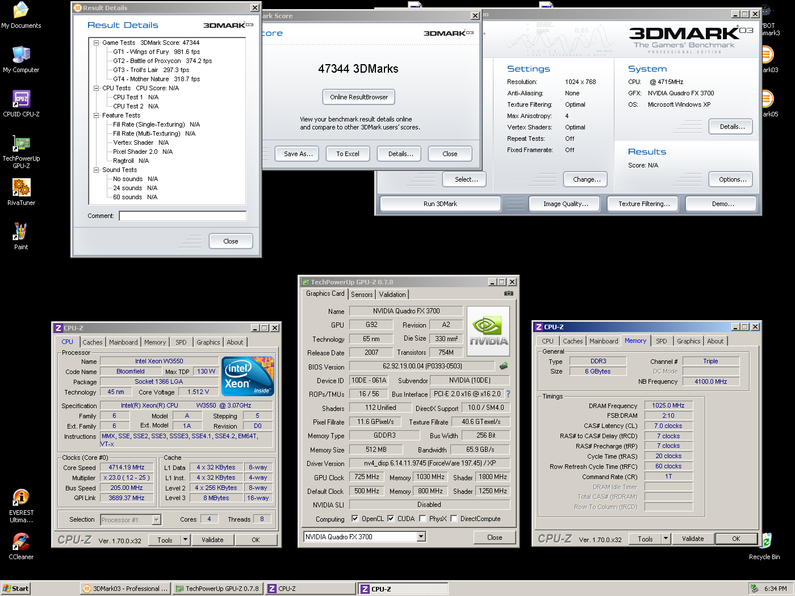
Task: Click the Change... settings button in 3DMark
Action: point(587,179)
